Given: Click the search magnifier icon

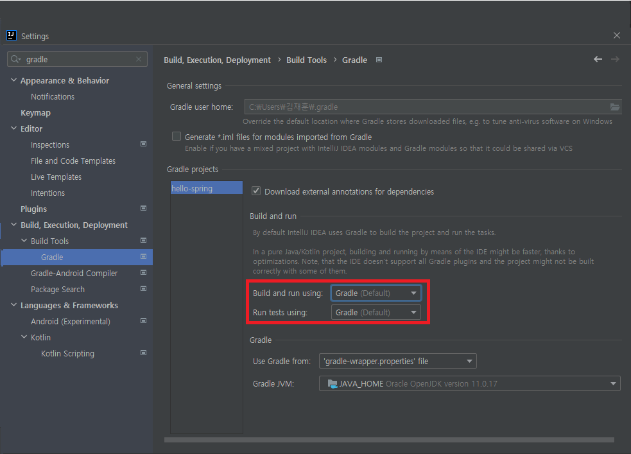Looking at the screenshot, I should [15, 59].
